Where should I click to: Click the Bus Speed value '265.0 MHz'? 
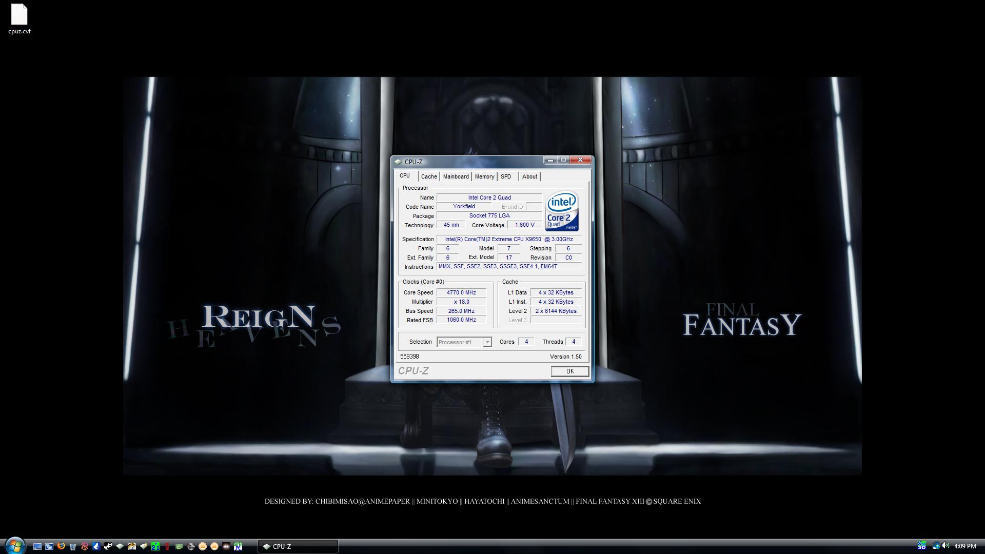pyautogui.click(x=461, y=311)
